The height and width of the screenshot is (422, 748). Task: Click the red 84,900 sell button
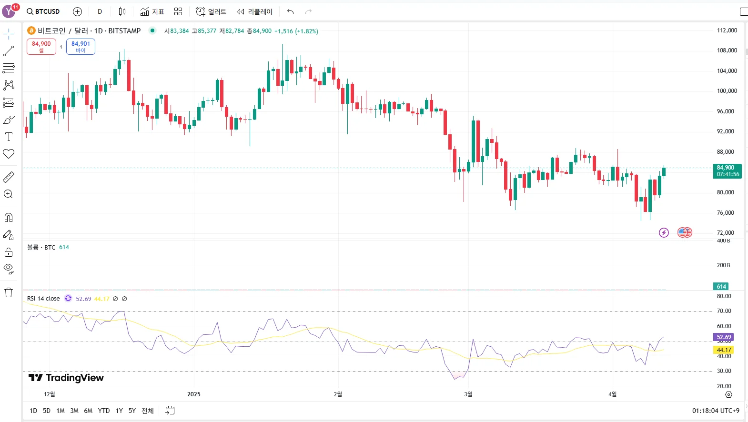click(x=41, y=47)
